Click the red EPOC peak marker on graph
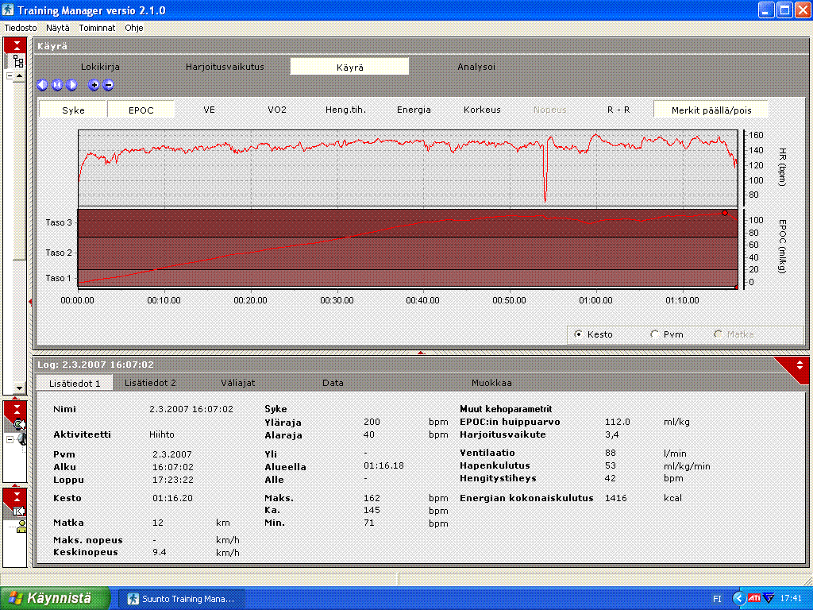Image resolution: width=813 pixels, height=610 pixels. (724, 213)
